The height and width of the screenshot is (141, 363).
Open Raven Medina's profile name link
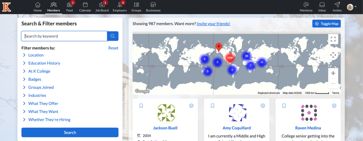pyautogui.click(x=308, y=128)
